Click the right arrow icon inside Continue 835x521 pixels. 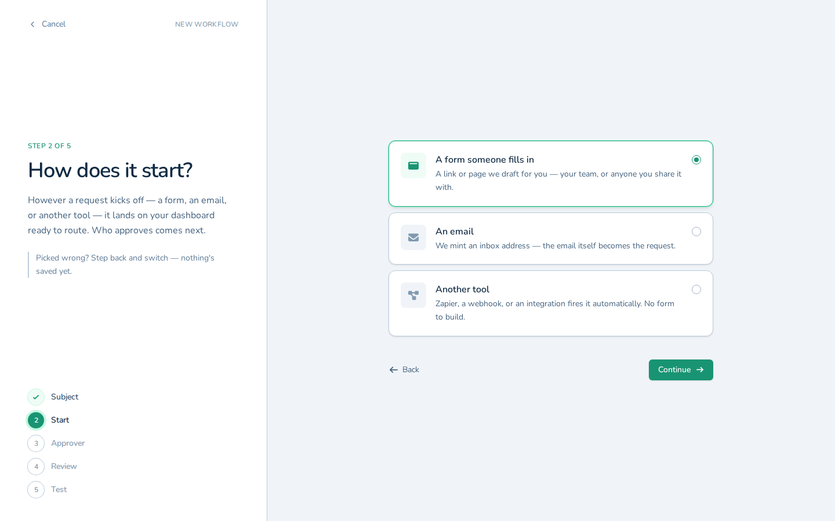[700, 370]
